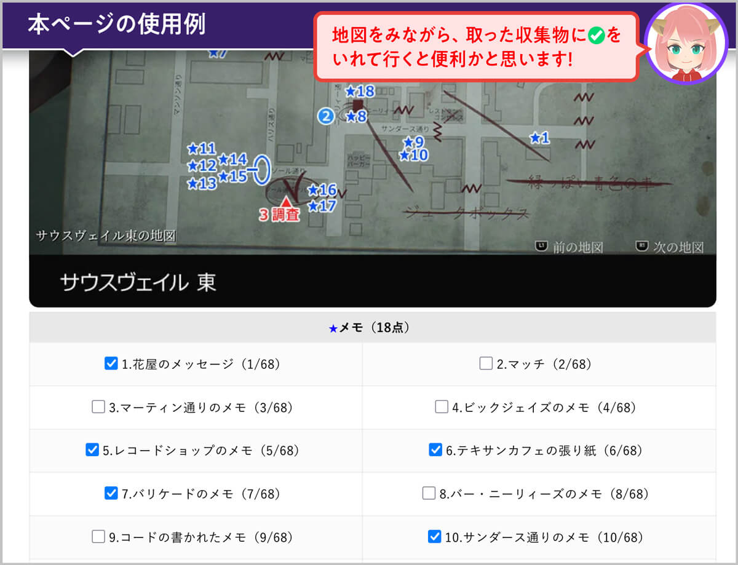Enable the 3.マーティン通りのメモ checkbox

pos(98,407)
